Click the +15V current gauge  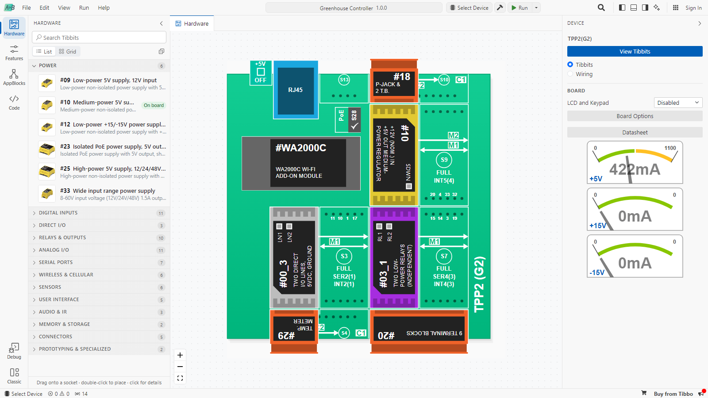point(635,209)
